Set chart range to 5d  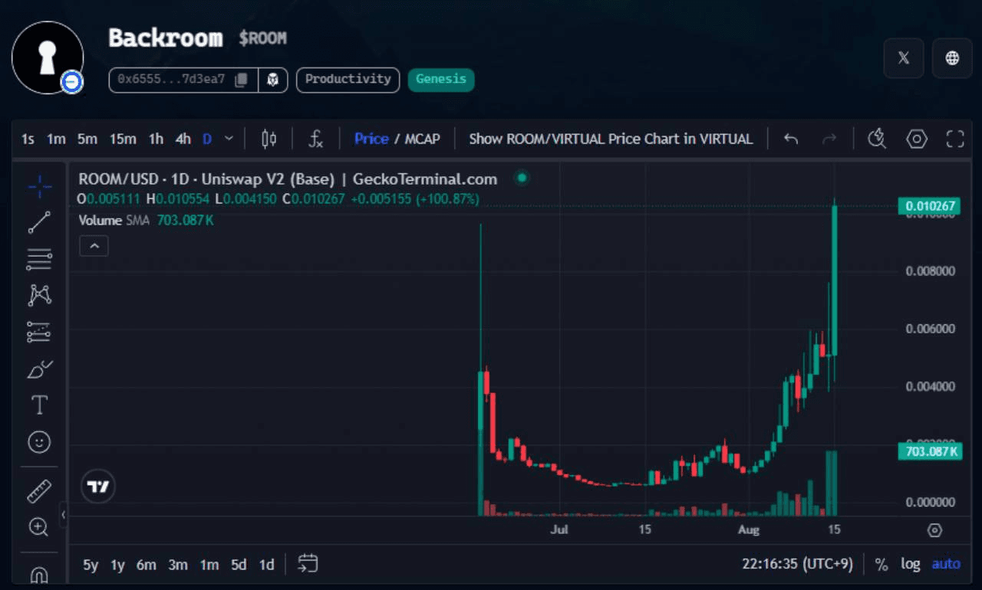point(239,565)
